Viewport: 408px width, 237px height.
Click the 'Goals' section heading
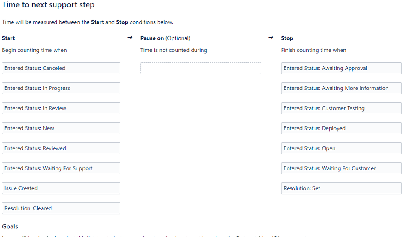(10, 226)
